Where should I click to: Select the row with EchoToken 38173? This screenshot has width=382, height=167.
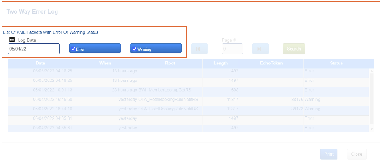click(168, 109)
